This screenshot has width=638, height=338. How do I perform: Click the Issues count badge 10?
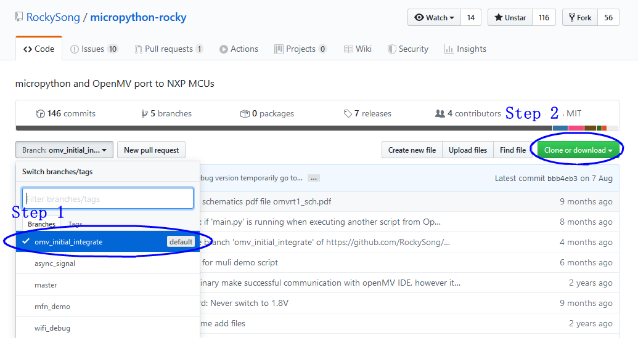[113, 49]
